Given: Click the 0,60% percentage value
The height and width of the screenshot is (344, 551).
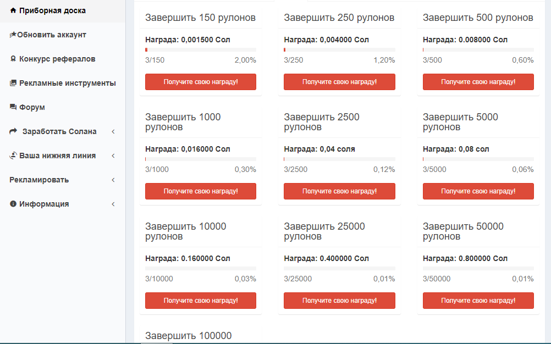Looking at the screenshot, I should 523,60.
